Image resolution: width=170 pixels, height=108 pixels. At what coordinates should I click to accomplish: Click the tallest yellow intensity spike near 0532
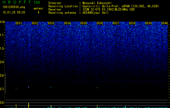click(29, 105)
